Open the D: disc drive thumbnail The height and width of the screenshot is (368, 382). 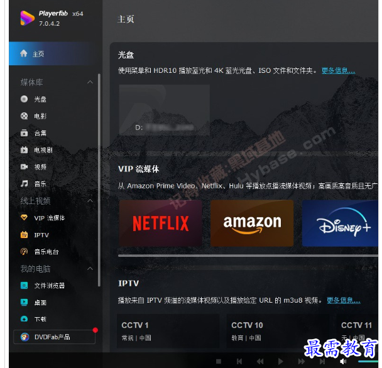point(165,110)
